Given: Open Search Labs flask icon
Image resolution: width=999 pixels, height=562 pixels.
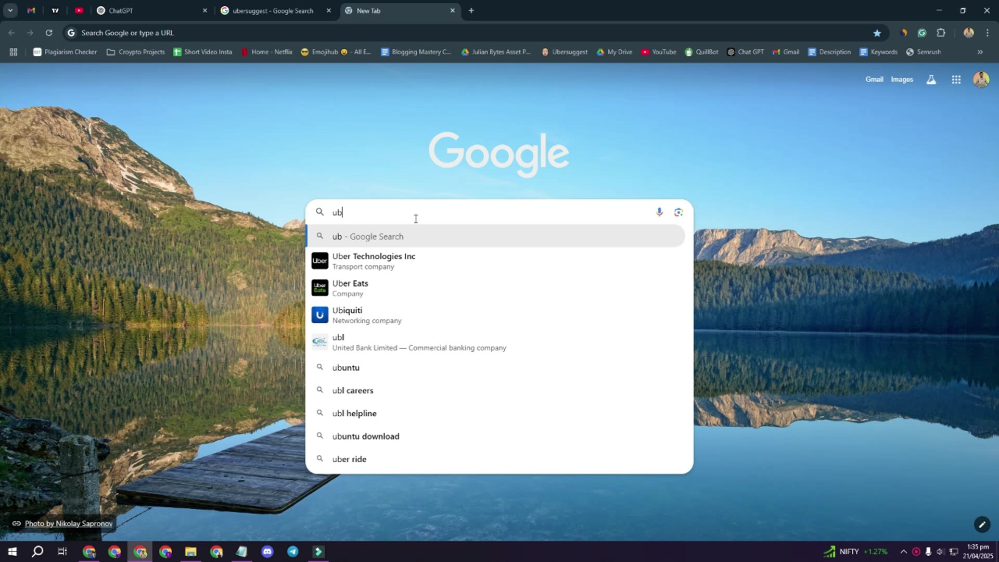Looking at the screenshot, I should tap(931, 80).
